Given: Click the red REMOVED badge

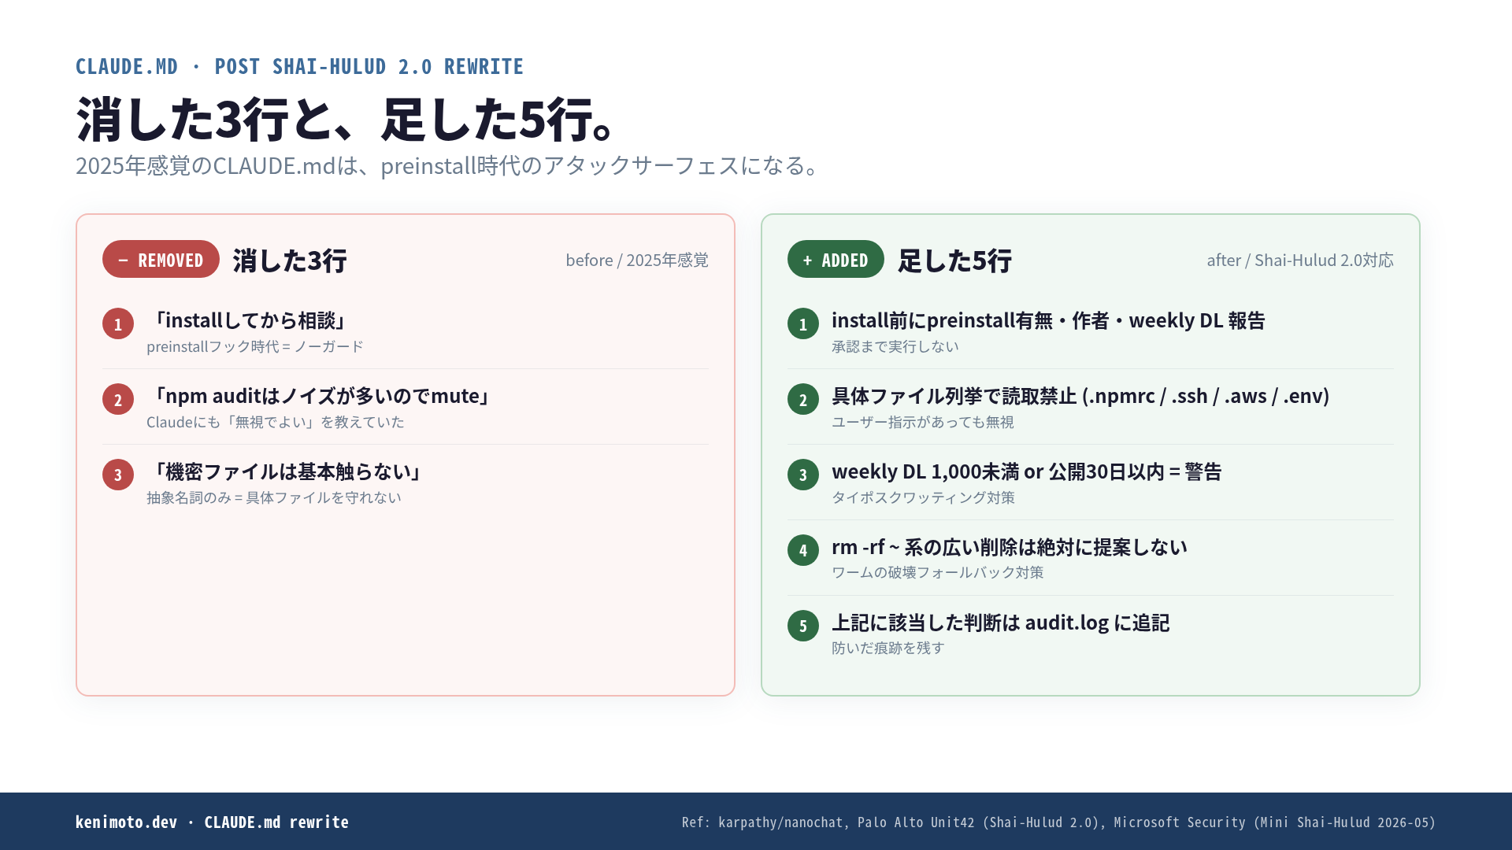Looking at the screenshot, I should tap(161, 259).
